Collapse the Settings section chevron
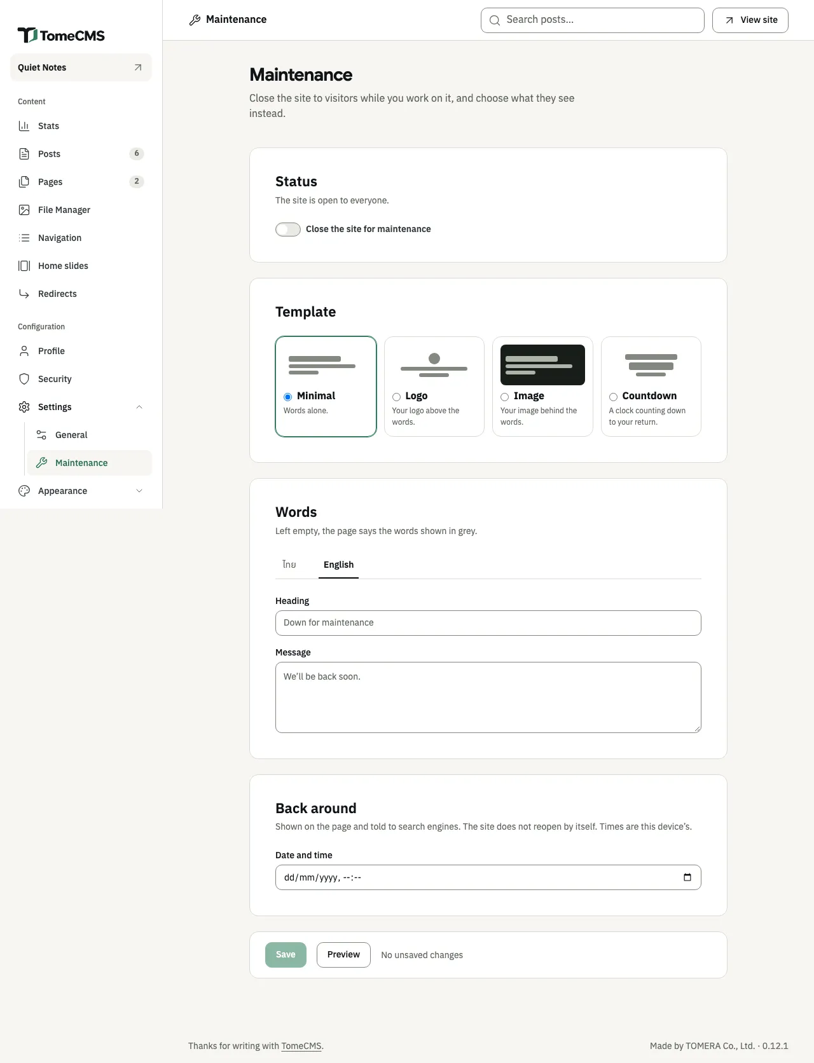Viewport: 814px width, 1063px height. tap(139, 407)
